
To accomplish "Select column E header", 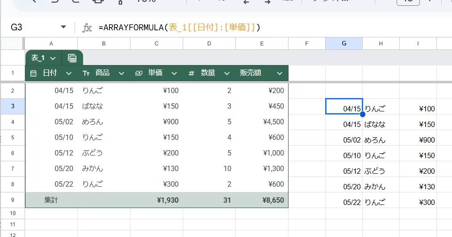I will 262,43.
